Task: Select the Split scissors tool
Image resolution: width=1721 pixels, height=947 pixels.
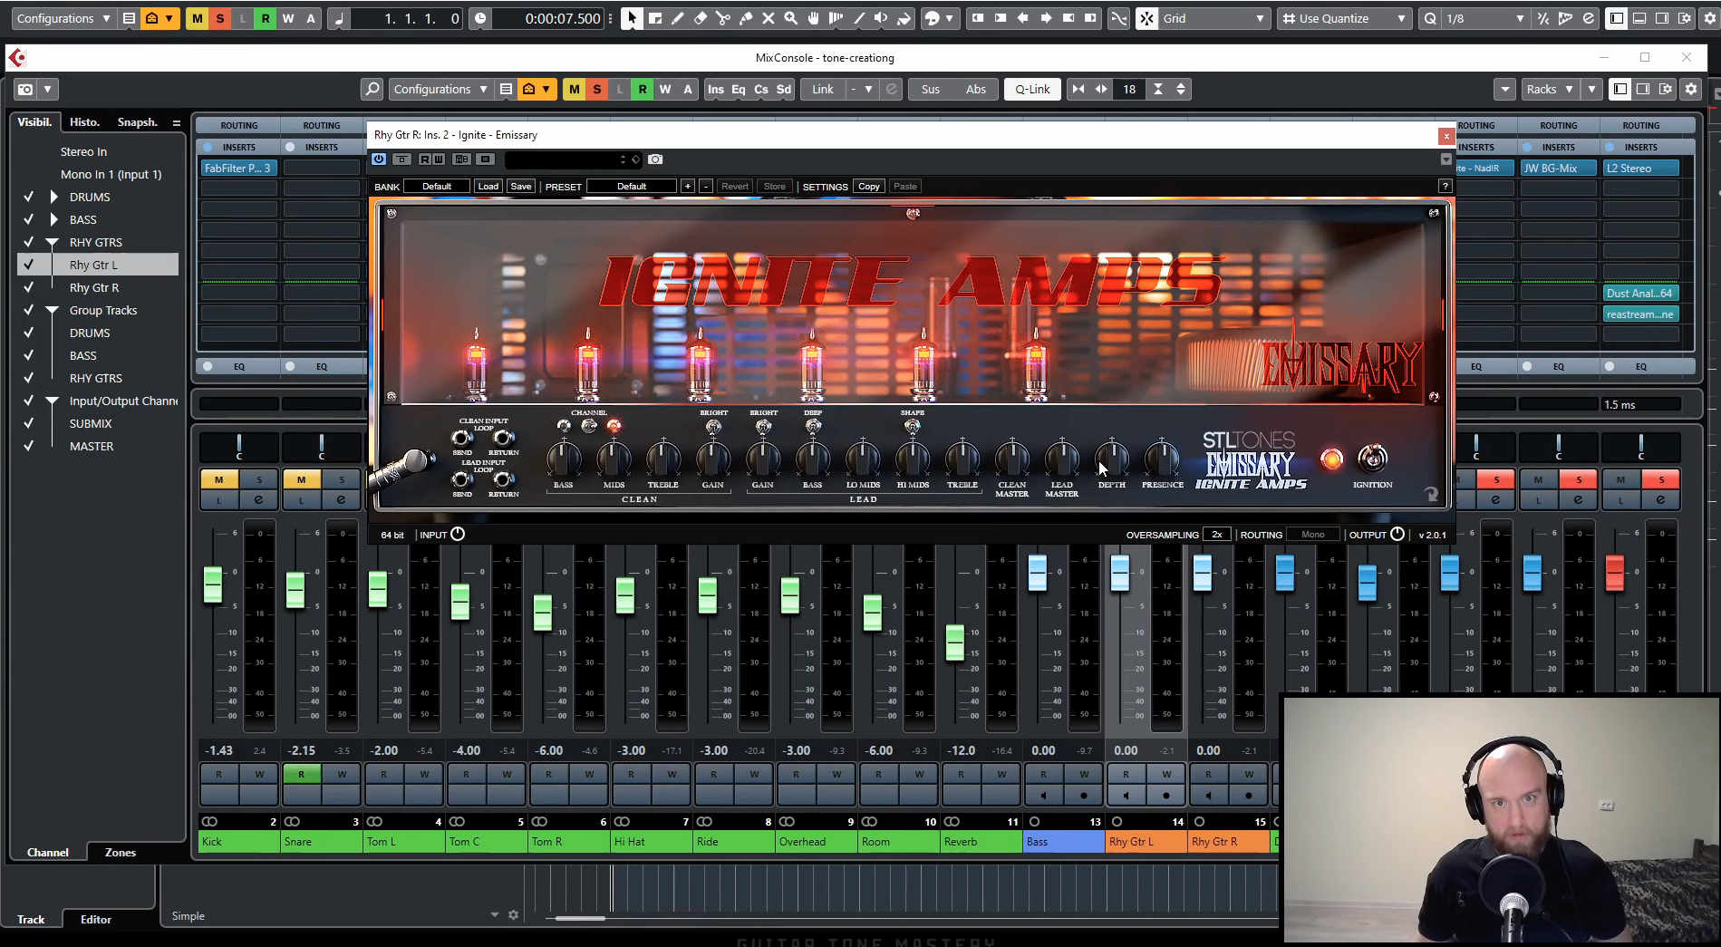Action: click(x=722, y=18)
